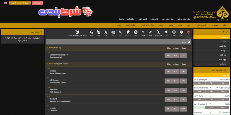Click the جستجو search input field

point(119,42)
